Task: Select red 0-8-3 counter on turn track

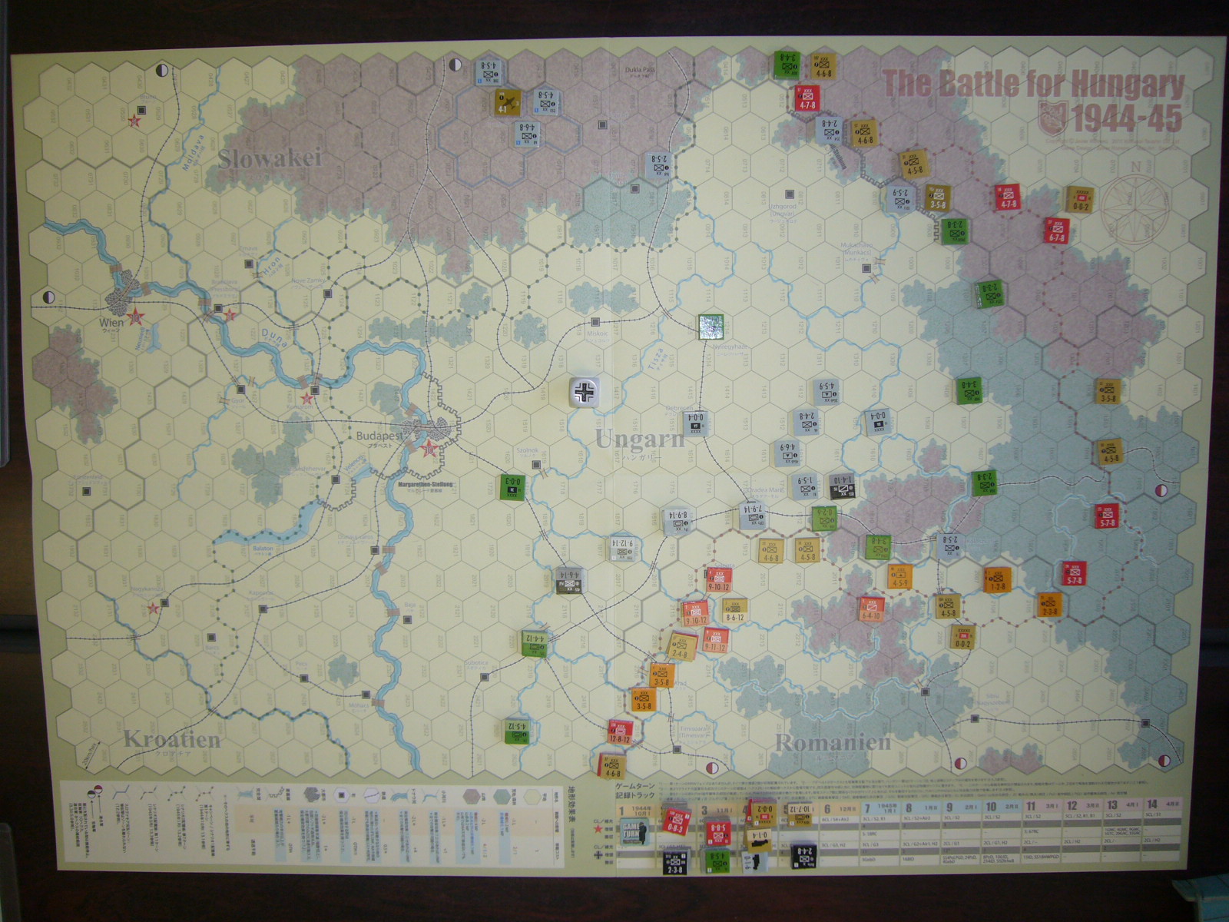Action: (676, 821)
